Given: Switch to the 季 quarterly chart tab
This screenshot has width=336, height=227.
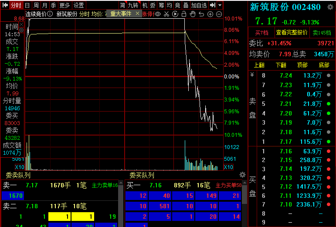Looking at the screenshot, I should pyautogui.click(x=53, y=5).
